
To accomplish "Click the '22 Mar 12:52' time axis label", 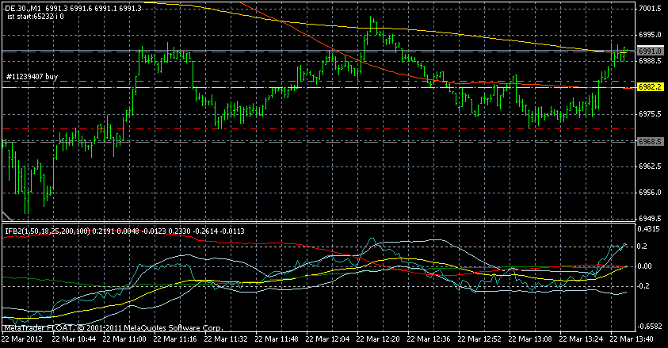I will coord(479,339).
